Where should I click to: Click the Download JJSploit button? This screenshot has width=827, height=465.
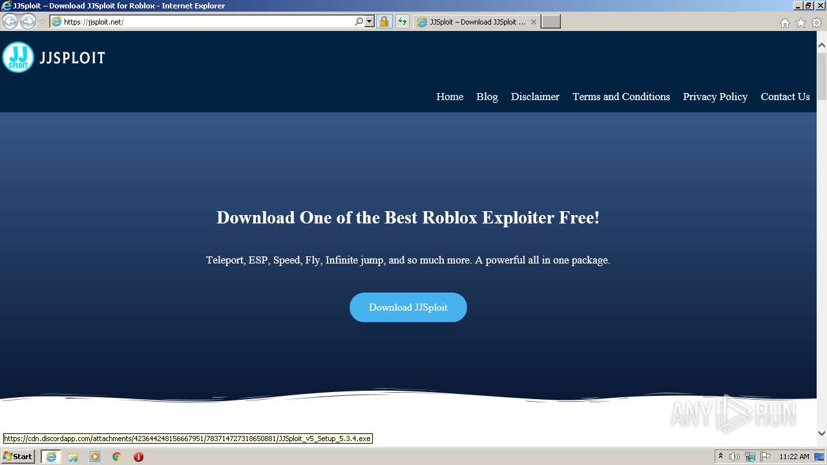point(408,307)
